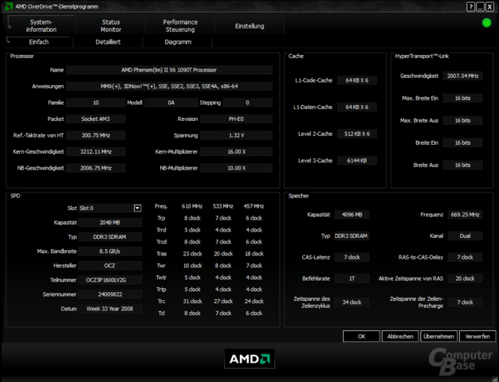Viewport: 499px width, 382px height.
Task: Select the RAS-to-CAS-Delay value 7 clock
Action: pos(465,257)
